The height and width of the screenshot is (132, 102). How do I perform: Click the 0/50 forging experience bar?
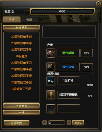tap(62, 11)
